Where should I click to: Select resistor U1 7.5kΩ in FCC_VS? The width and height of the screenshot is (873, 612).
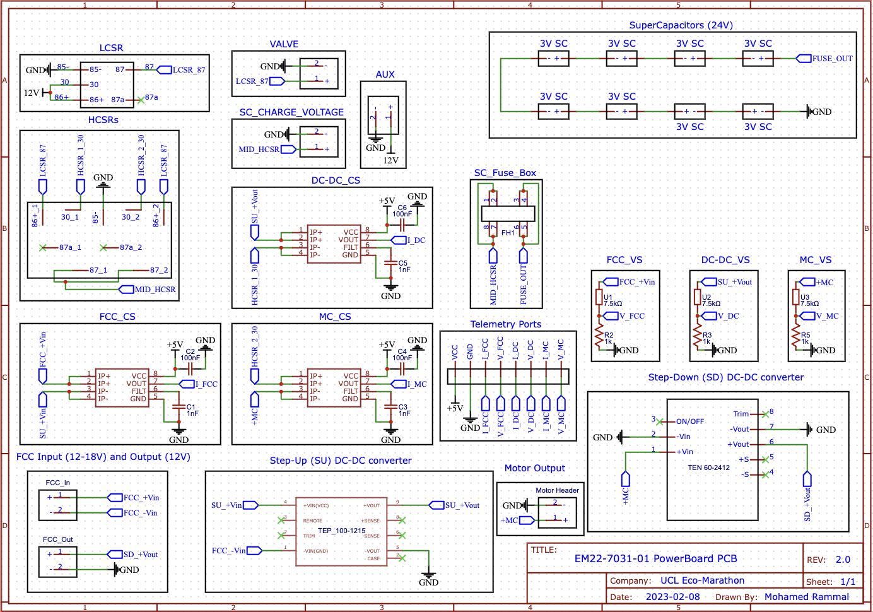click(x=599, y=298)
